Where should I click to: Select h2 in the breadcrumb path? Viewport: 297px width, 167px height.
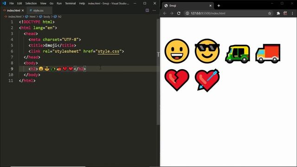(x=60, y=17)
